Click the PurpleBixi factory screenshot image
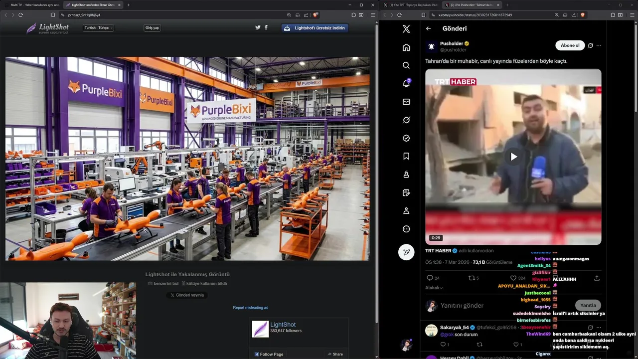Screen dimensions: 638x359 tap(187, 159)
